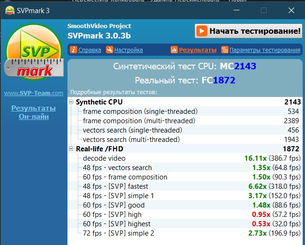Open the Настройка settings link
The image size is (305, 245).
(x=128, y=50)
